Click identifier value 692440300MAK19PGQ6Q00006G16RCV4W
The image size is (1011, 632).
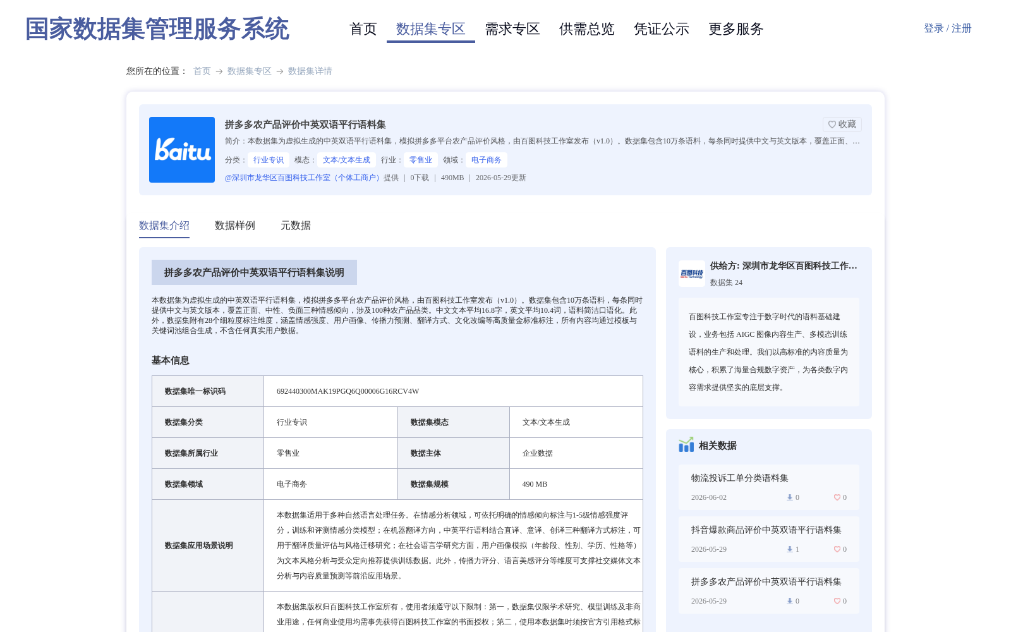click(x=348, y=391)
